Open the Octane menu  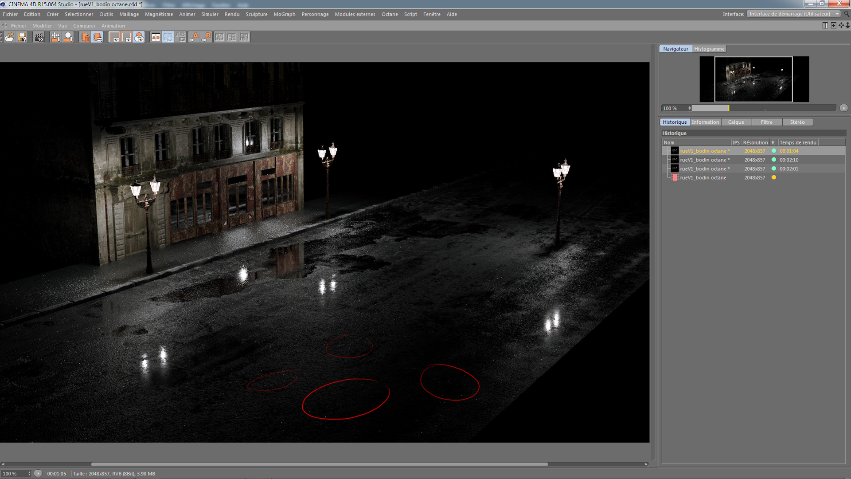click(x=389, y=14)
